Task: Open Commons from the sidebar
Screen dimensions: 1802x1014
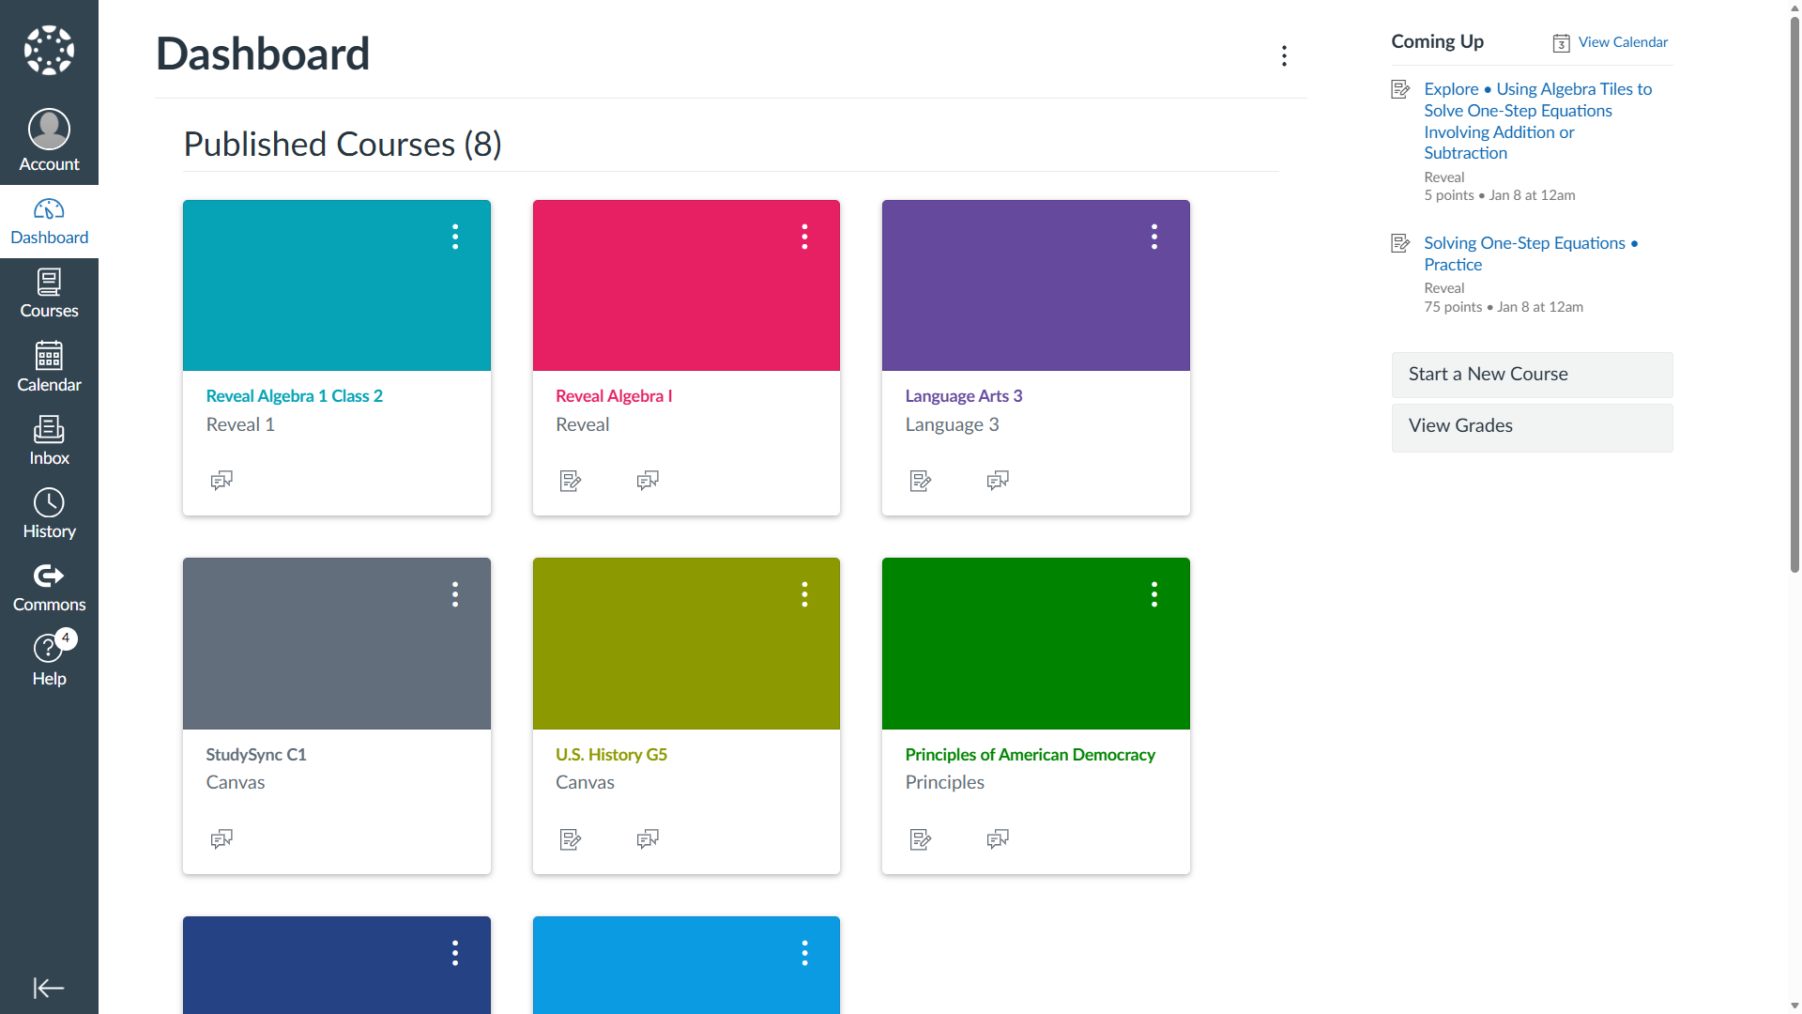Action: 49,588
